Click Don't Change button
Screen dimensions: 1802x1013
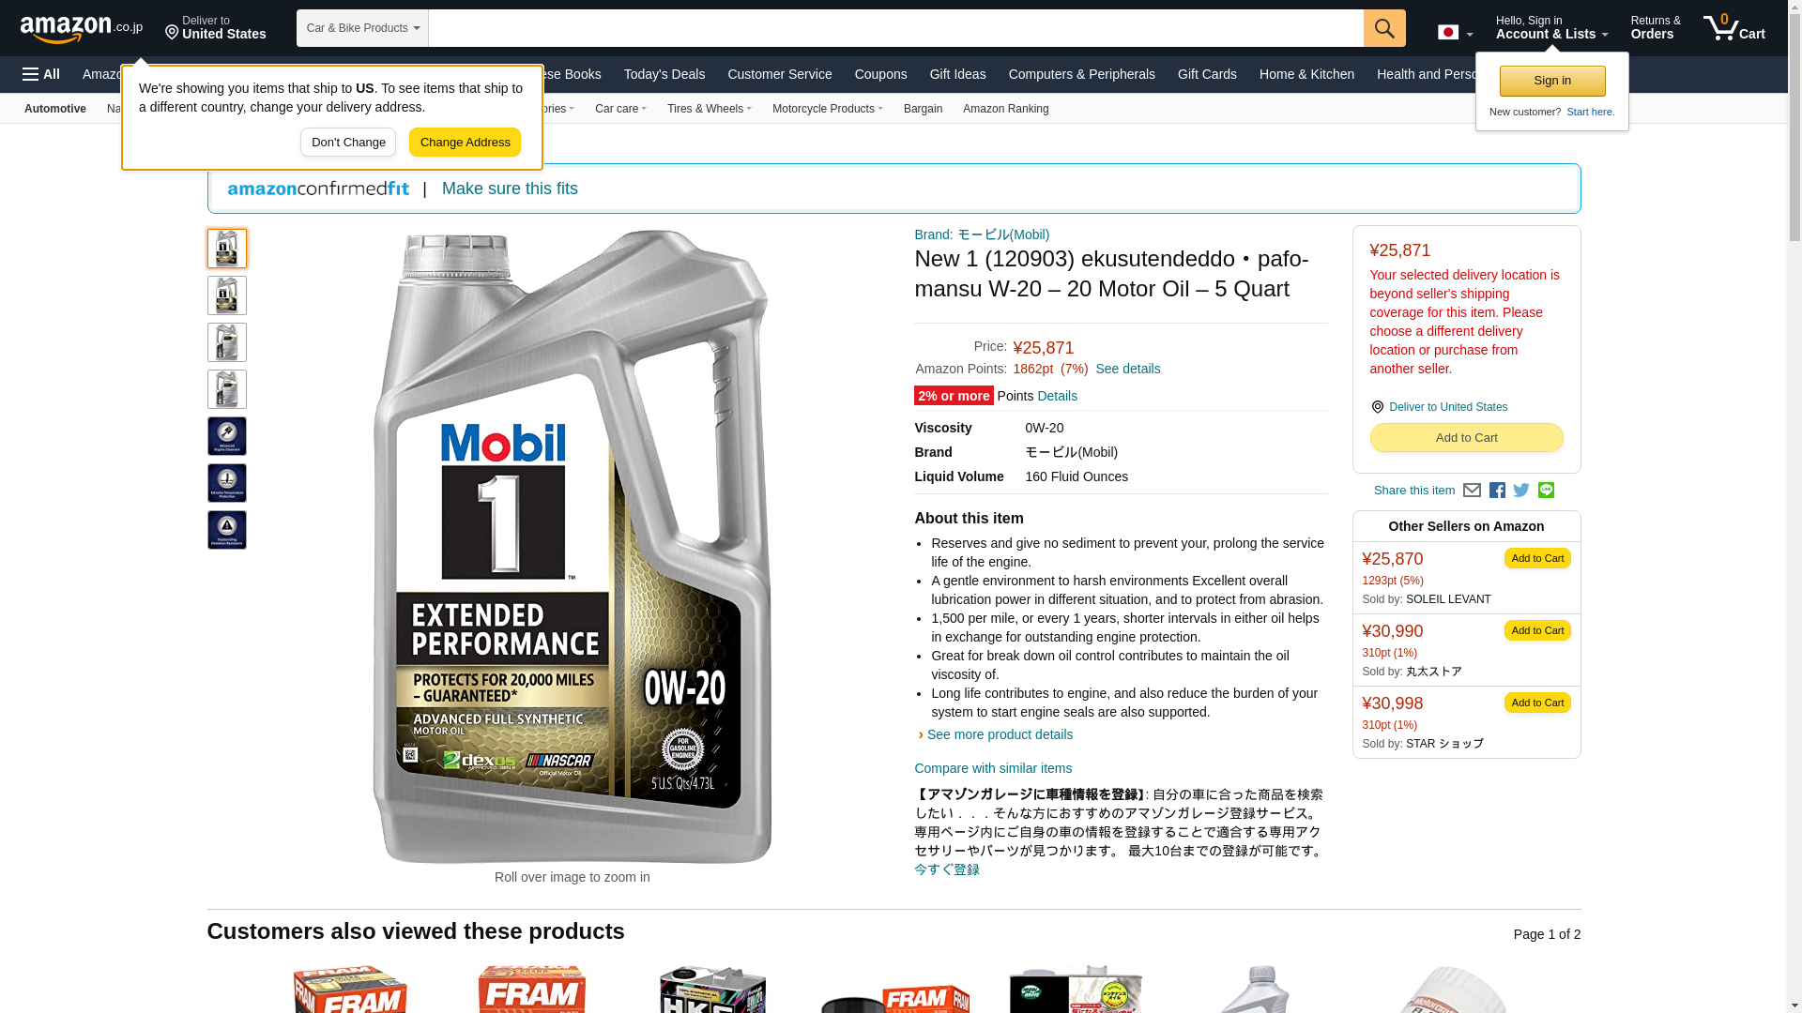(x=348, y=143)
